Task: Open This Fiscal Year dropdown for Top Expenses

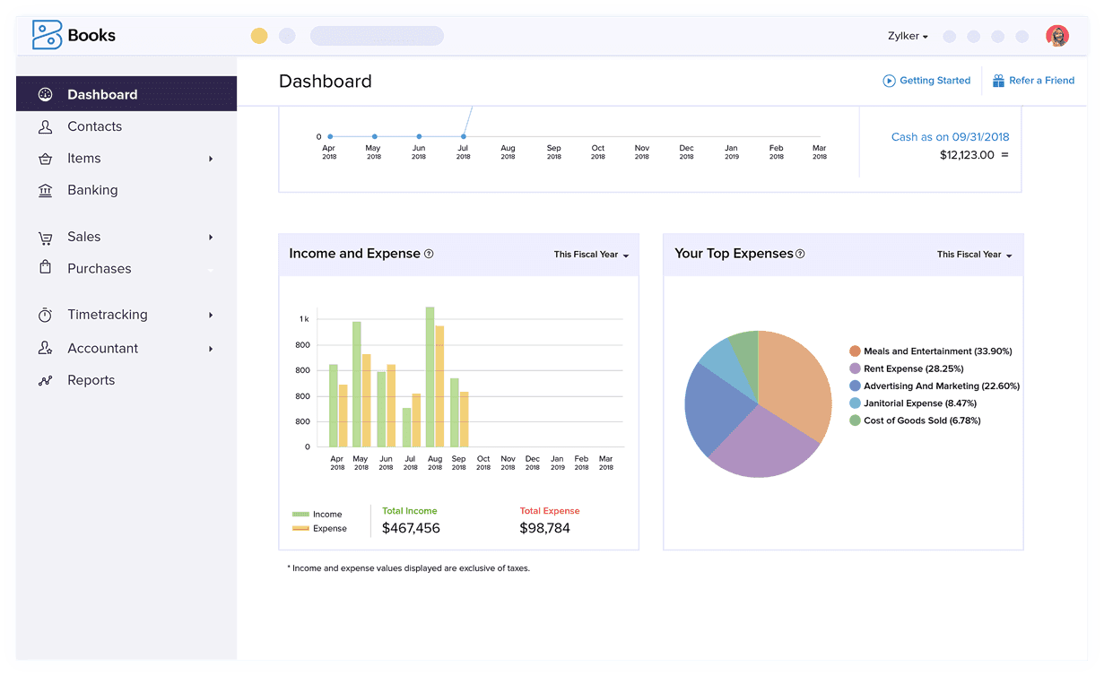Action: tap(974, 255)
